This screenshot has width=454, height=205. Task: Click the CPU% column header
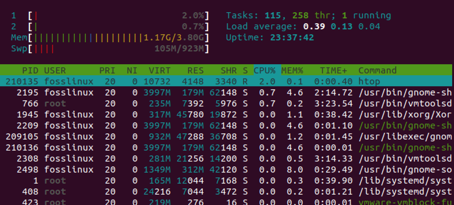pos(265,70)
